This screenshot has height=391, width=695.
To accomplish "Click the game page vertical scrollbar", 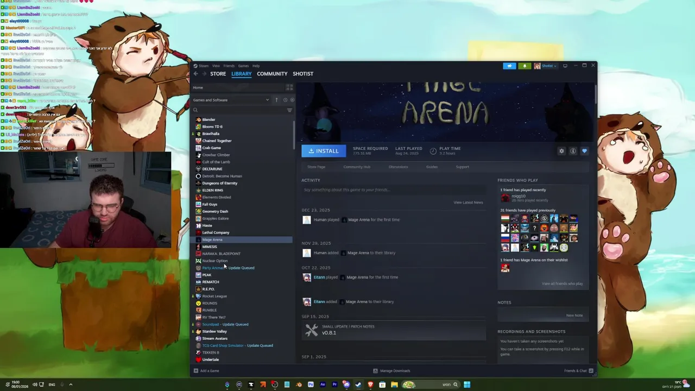I will pyautogui.click(x=596, y=93).
